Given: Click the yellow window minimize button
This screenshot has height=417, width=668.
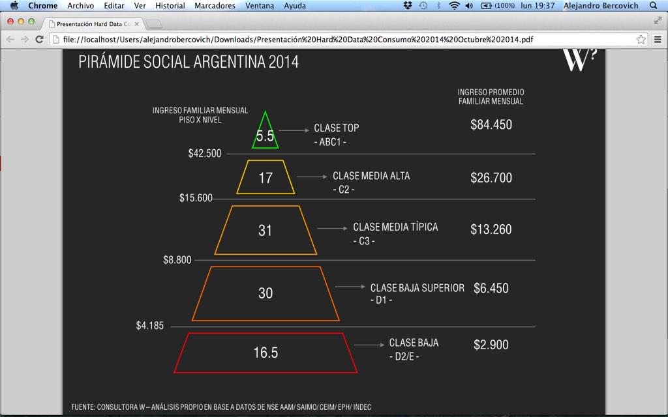Looking at the screenshot, I should coord(21,22).
